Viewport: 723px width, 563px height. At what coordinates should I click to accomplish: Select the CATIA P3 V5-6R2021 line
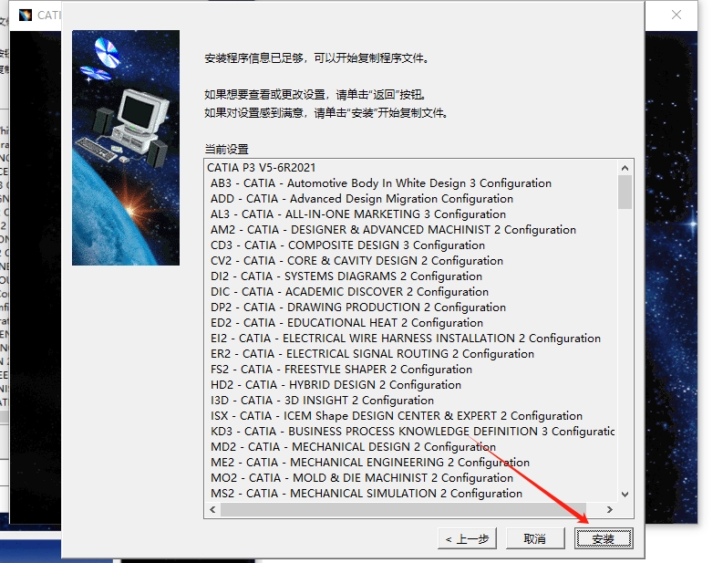point(261,168)
